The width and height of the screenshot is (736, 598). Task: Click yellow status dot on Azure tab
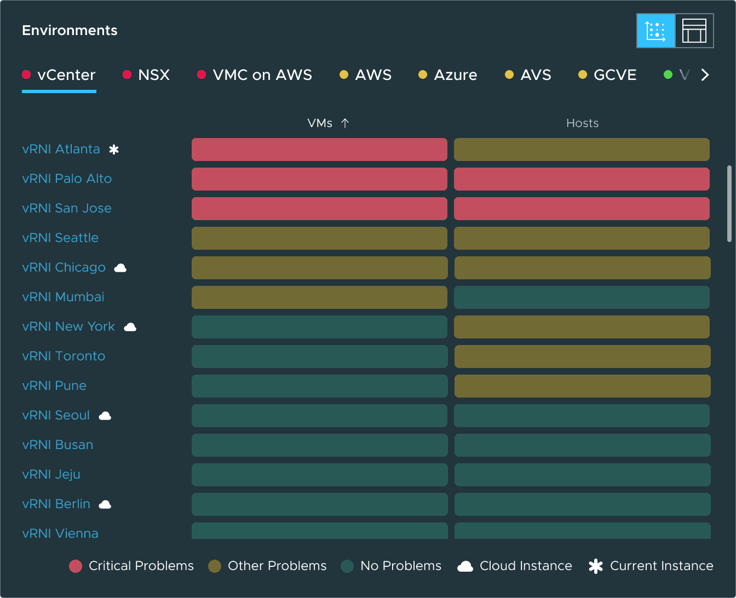pyautogui.click(x=423, y=74)
